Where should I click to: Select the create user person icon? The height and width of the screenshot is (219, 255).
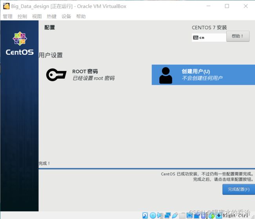[x=166, y=76]
